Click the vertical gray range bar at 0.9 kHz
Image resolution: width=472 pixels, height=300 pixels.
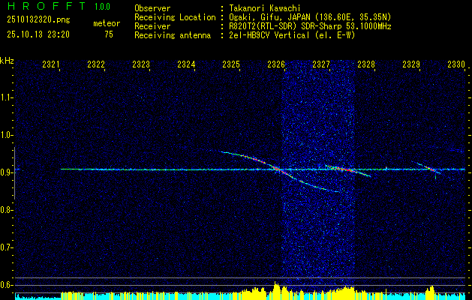click(x=15, y=173)
